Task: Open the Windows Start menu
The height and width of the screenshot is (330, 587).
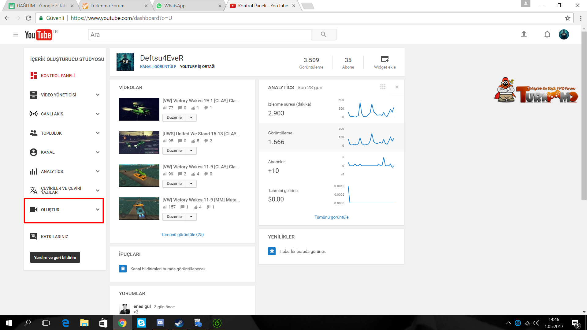Action: 9,323
